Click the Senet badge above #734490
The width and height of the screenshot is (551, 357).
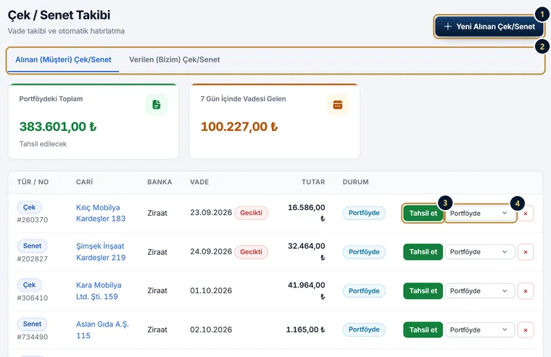click(32, 324)
